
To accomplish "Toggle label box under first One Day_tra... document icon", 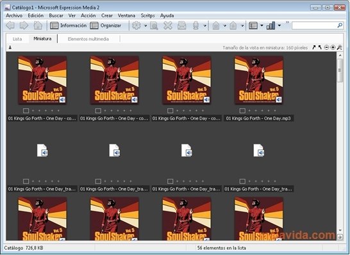I will 26,181.
